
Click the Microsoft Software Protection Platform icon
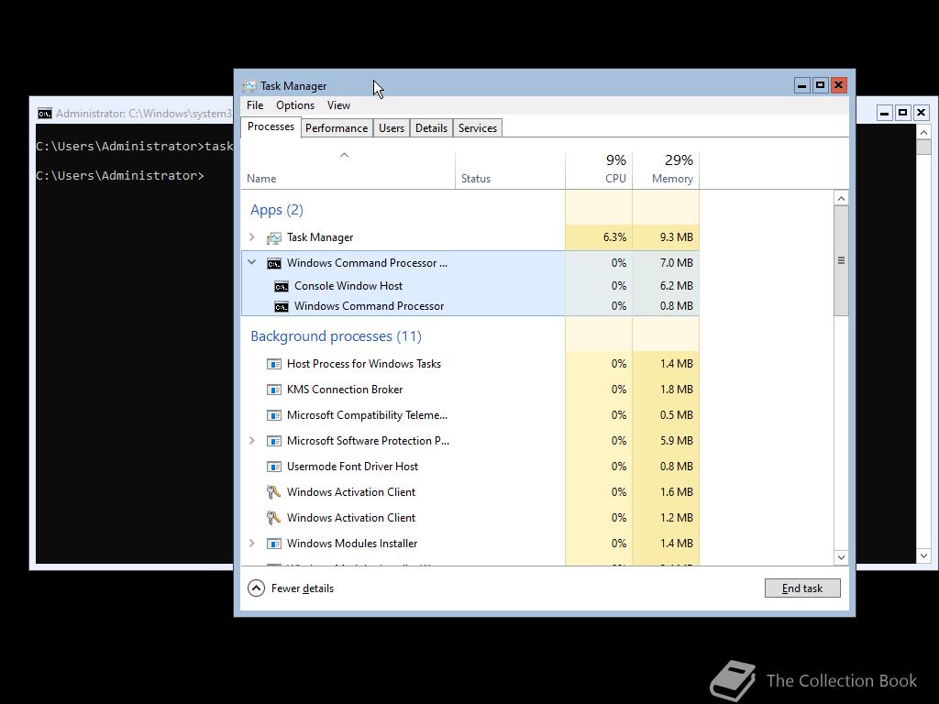coord(273,441)
